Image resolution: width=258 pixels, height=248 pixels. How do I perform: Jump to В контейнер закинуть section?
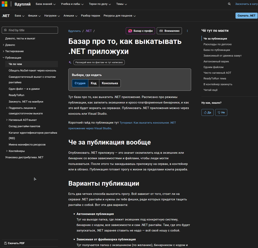pyautogui.click(x=218, y=84)
